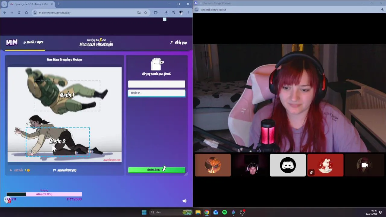Viewport: 386px width, 217px height.
Task: Open Chrome downloads icon
Action: [166, 13]
